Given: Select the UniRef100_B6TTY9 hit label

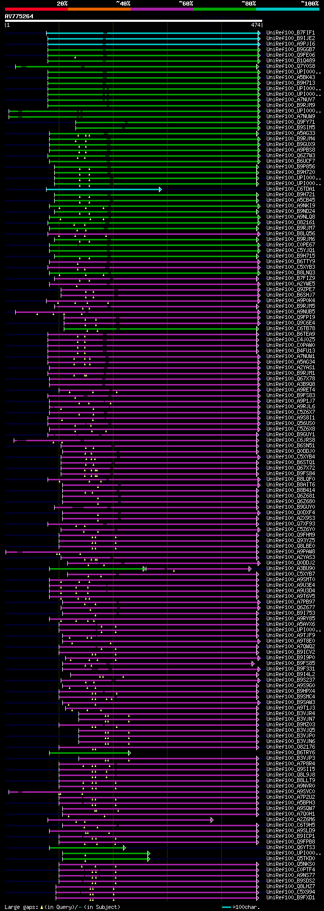Looking at the screenshot, I should (x=291, y=262).
